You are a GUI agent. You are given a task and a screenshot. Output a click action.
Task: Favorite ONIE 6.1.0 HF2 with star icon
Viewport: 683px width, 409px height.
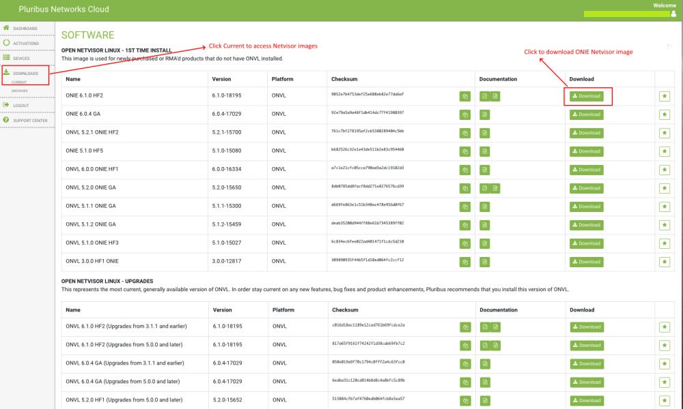(x=665, y=96)
